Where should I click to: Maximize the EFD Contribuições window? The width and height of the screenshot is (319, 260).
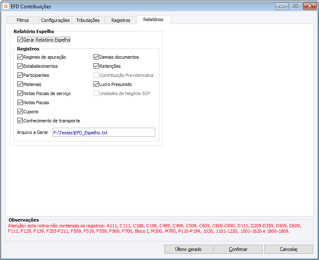[x=295, y=6]
